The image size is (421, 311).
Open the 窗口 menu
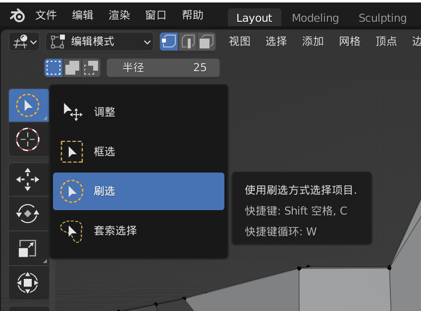click(156, 15)
